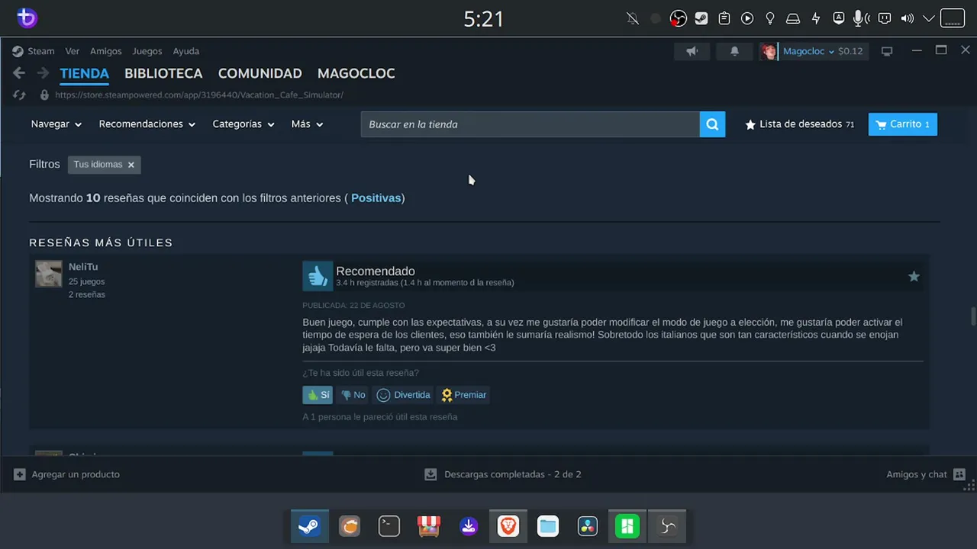The height and width of the screenshot is (549, 977).
Task: Switch to Big Picture mode icon
Action: click(x=887, y=51)
